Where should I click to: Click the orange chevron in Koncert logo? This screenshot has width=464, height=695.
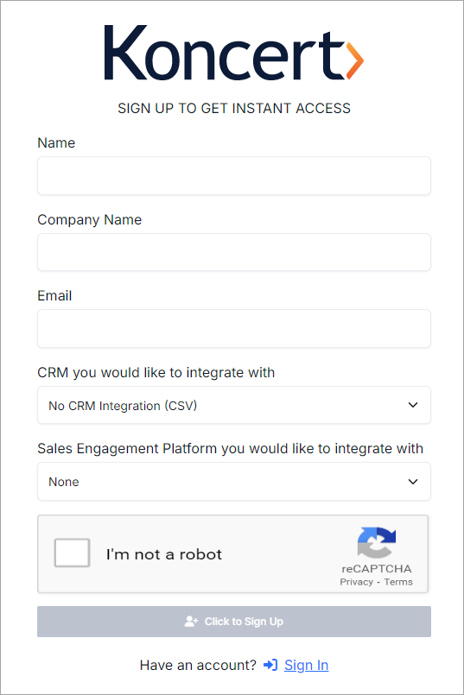355,60
